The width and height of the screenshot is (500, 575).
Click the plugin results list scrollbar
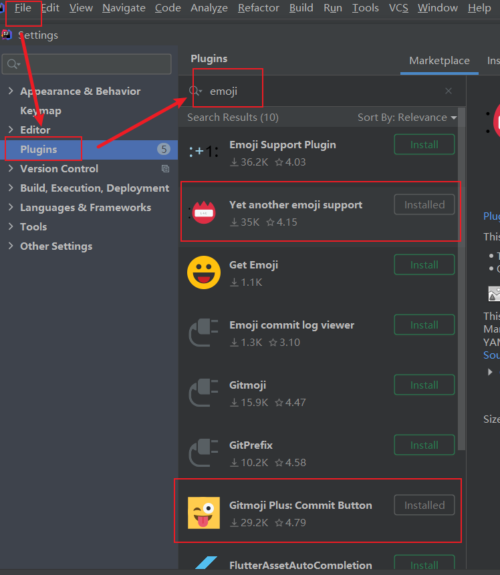pyautogui.click(x=462, y=278)
